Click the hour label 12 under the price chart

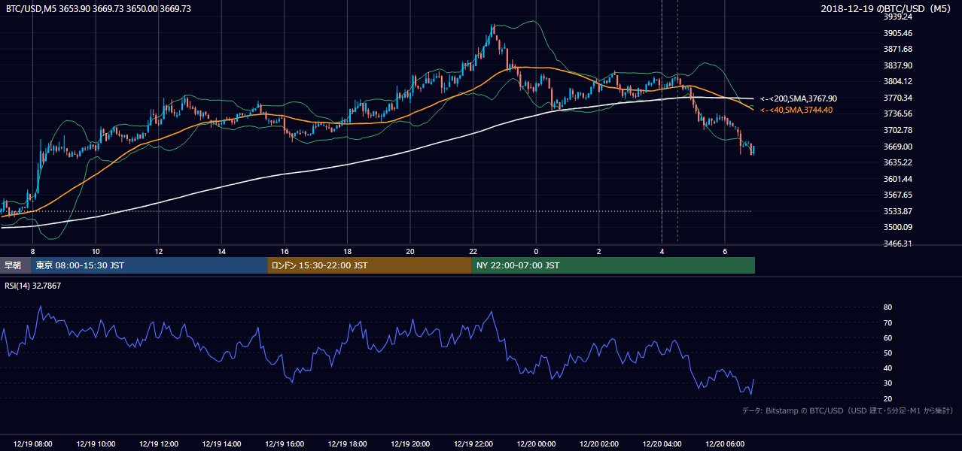pos(159,251)
